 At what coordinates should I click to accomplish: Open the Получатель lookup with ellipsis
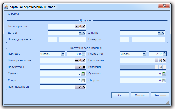[x=76, y=67]
